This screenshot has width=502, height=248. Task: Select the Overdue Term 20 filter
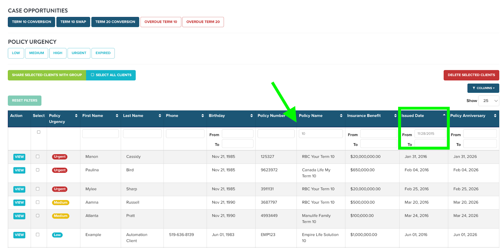[203, 22]
